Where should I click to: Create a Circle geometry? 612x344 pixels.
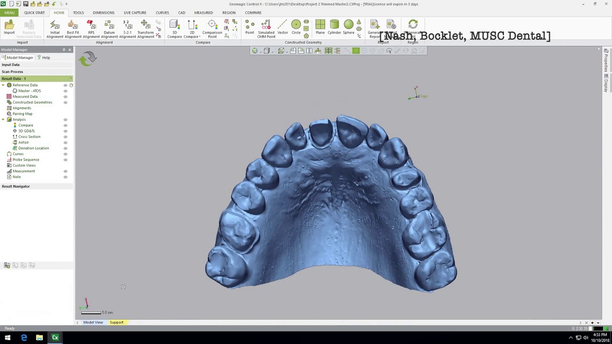coord(296,27)
